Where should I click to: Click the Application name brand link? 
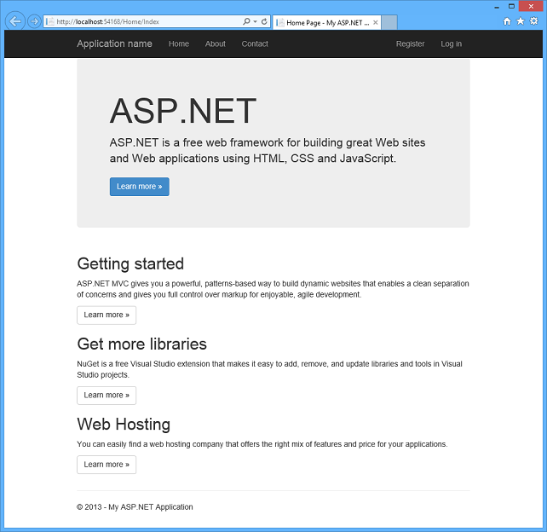point(114,43)
